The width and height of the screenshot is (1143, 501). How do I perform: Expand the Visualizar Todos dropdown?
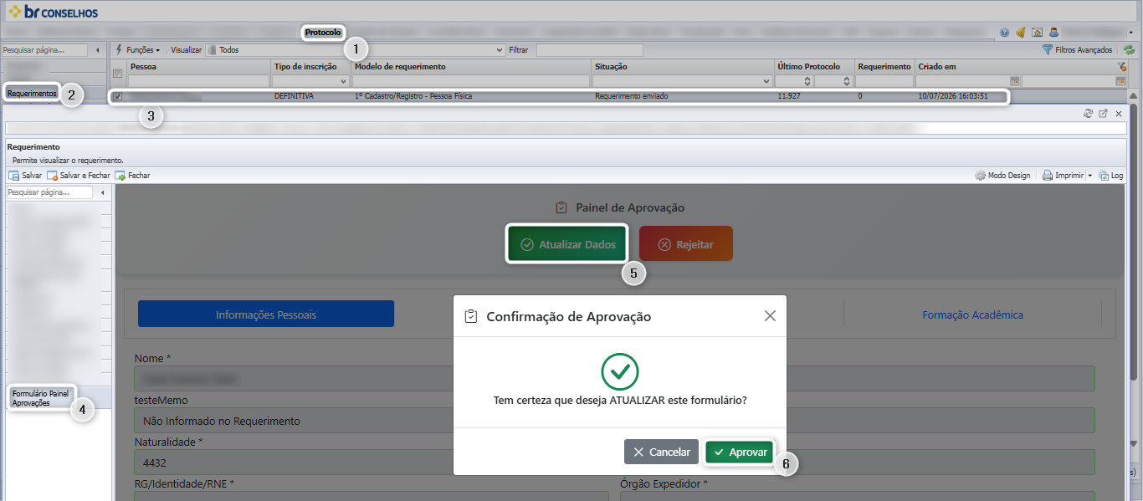pos(500,50)
